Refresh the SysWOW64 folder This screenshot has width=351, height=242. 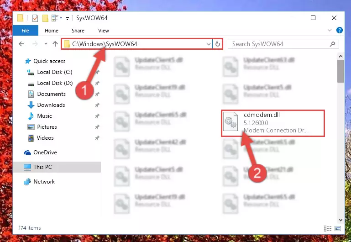[x=218, y=44]
